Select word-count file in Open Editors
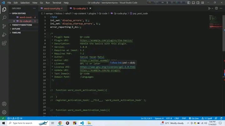 [26, 17]
